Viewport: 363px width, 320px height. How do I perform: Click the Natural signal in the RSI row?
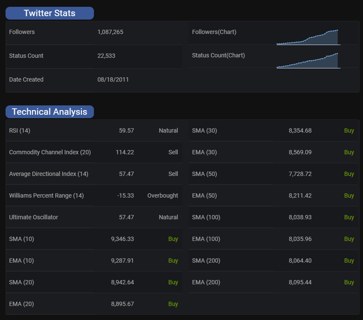[x=168, y=130]
